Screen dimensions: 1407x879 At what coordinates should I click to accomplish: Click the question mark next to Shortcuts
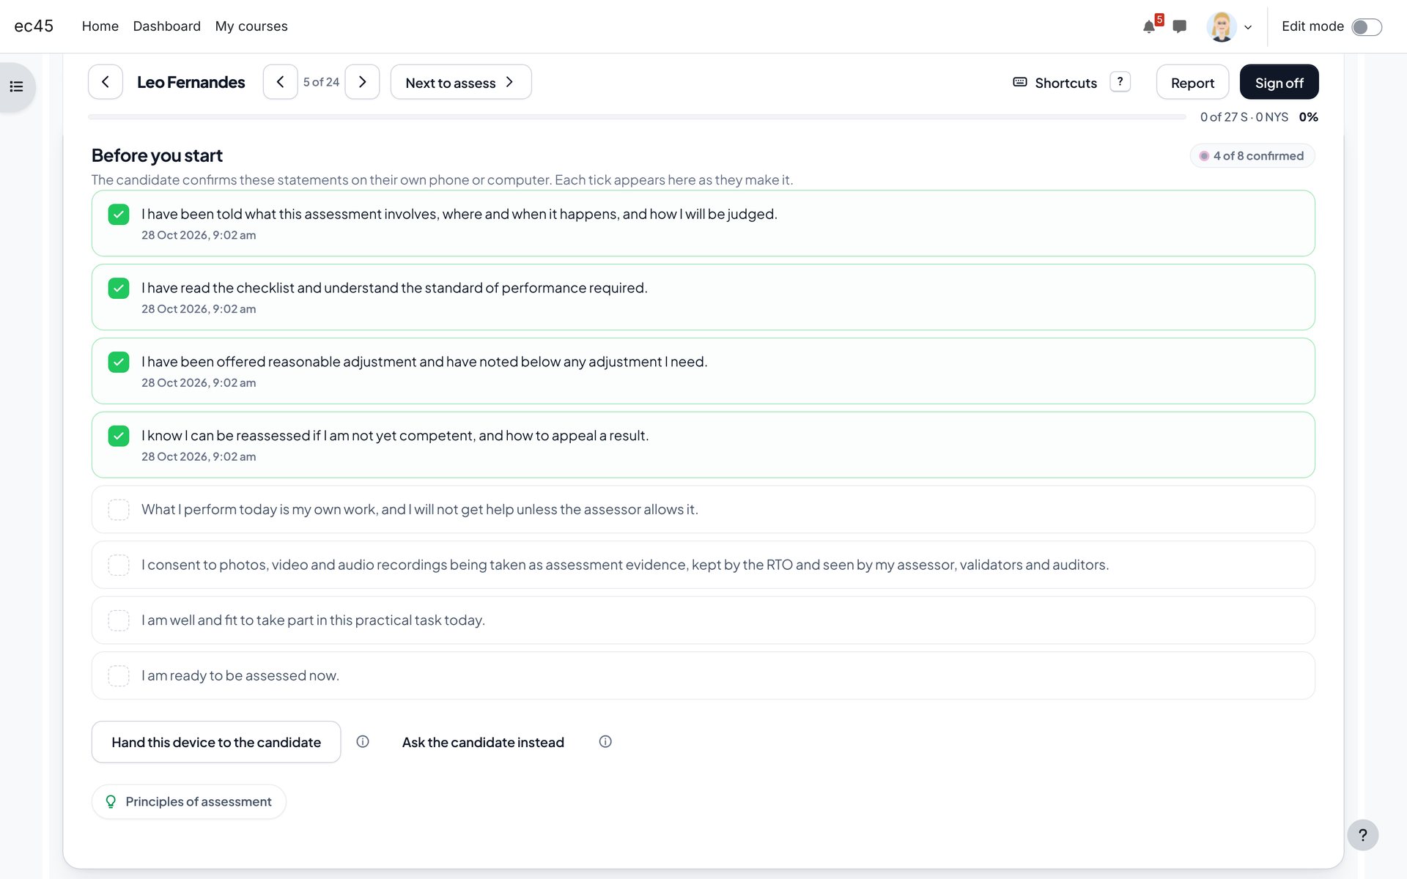click(x=1120, y=81)
